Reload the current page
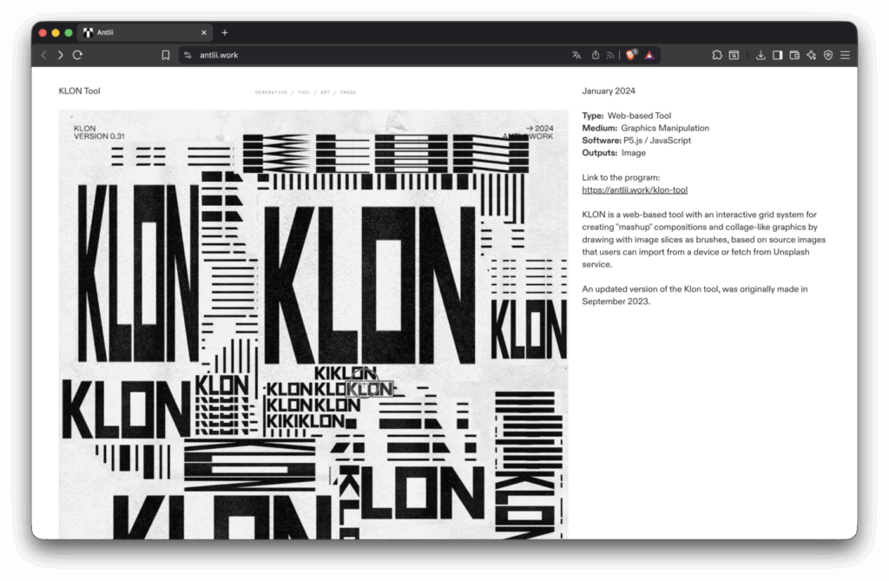The image size is (889, 581). [77, 55]
